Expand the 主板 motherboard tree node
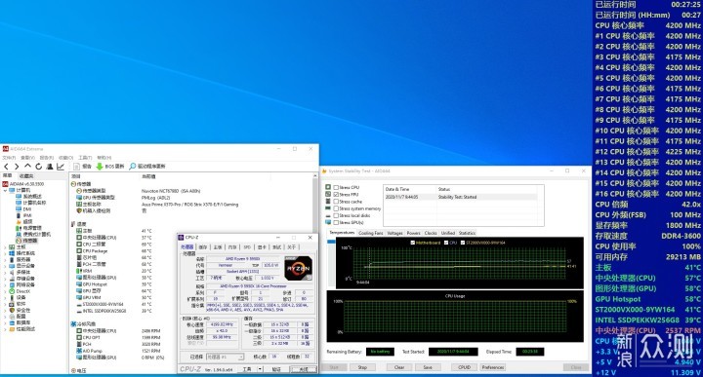The height and width of the screenshot is (377, 703). (x=6, y=246)
